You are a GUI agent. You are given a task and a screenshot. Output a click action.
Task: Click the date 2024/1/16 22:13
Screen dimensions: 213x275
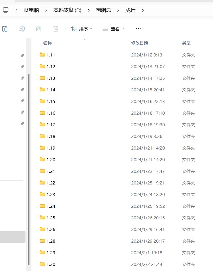[148, 101]
